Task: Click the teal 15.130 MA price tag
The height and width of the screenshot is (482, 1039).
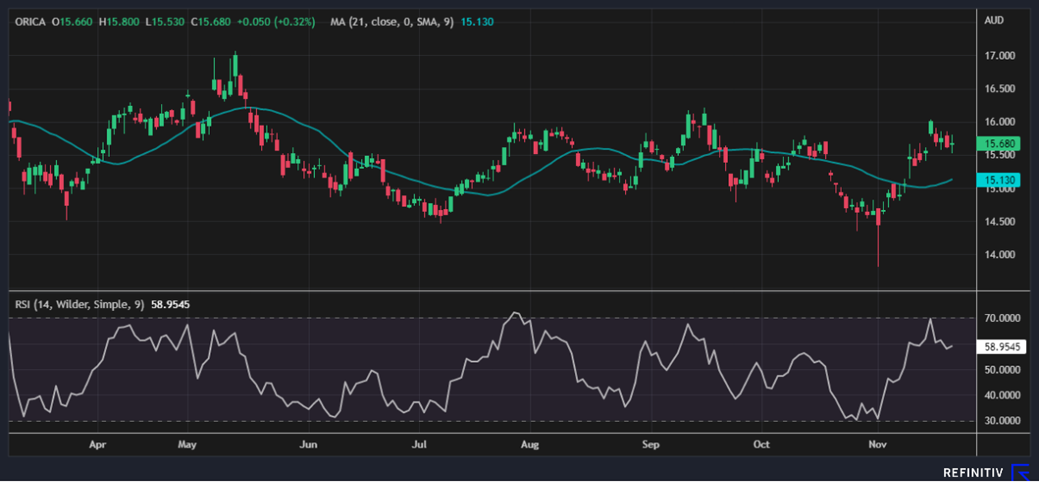Action: [998, 180]
